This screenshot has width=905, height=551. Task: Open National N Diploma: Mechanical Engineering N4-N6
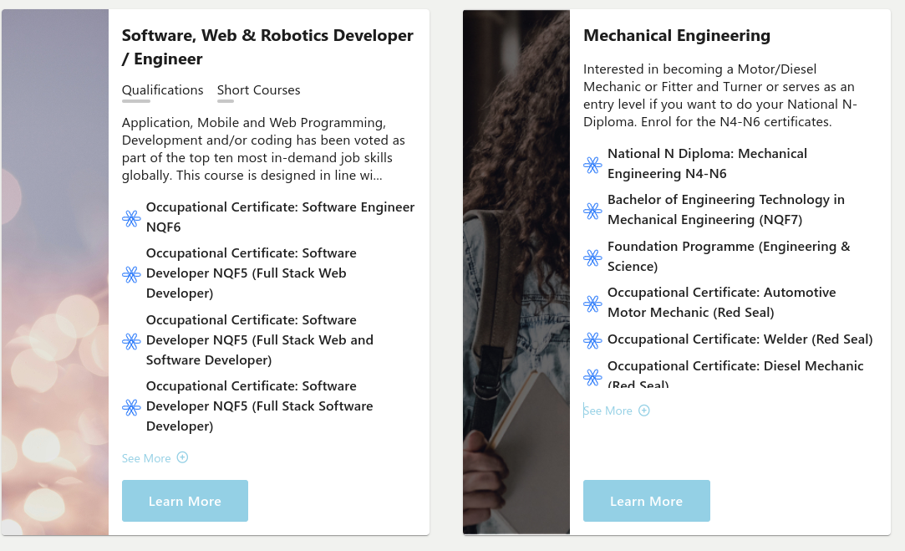707,163
